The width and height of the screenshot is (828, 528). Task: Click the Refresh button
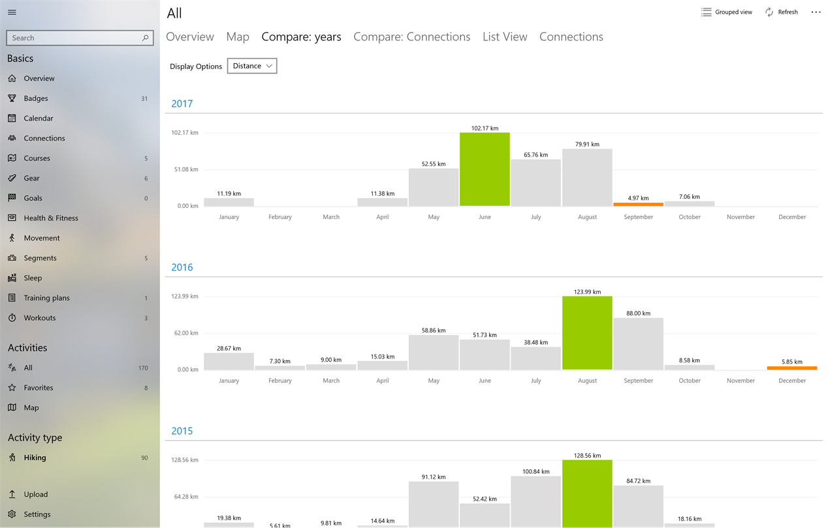(x=782, y=12)
